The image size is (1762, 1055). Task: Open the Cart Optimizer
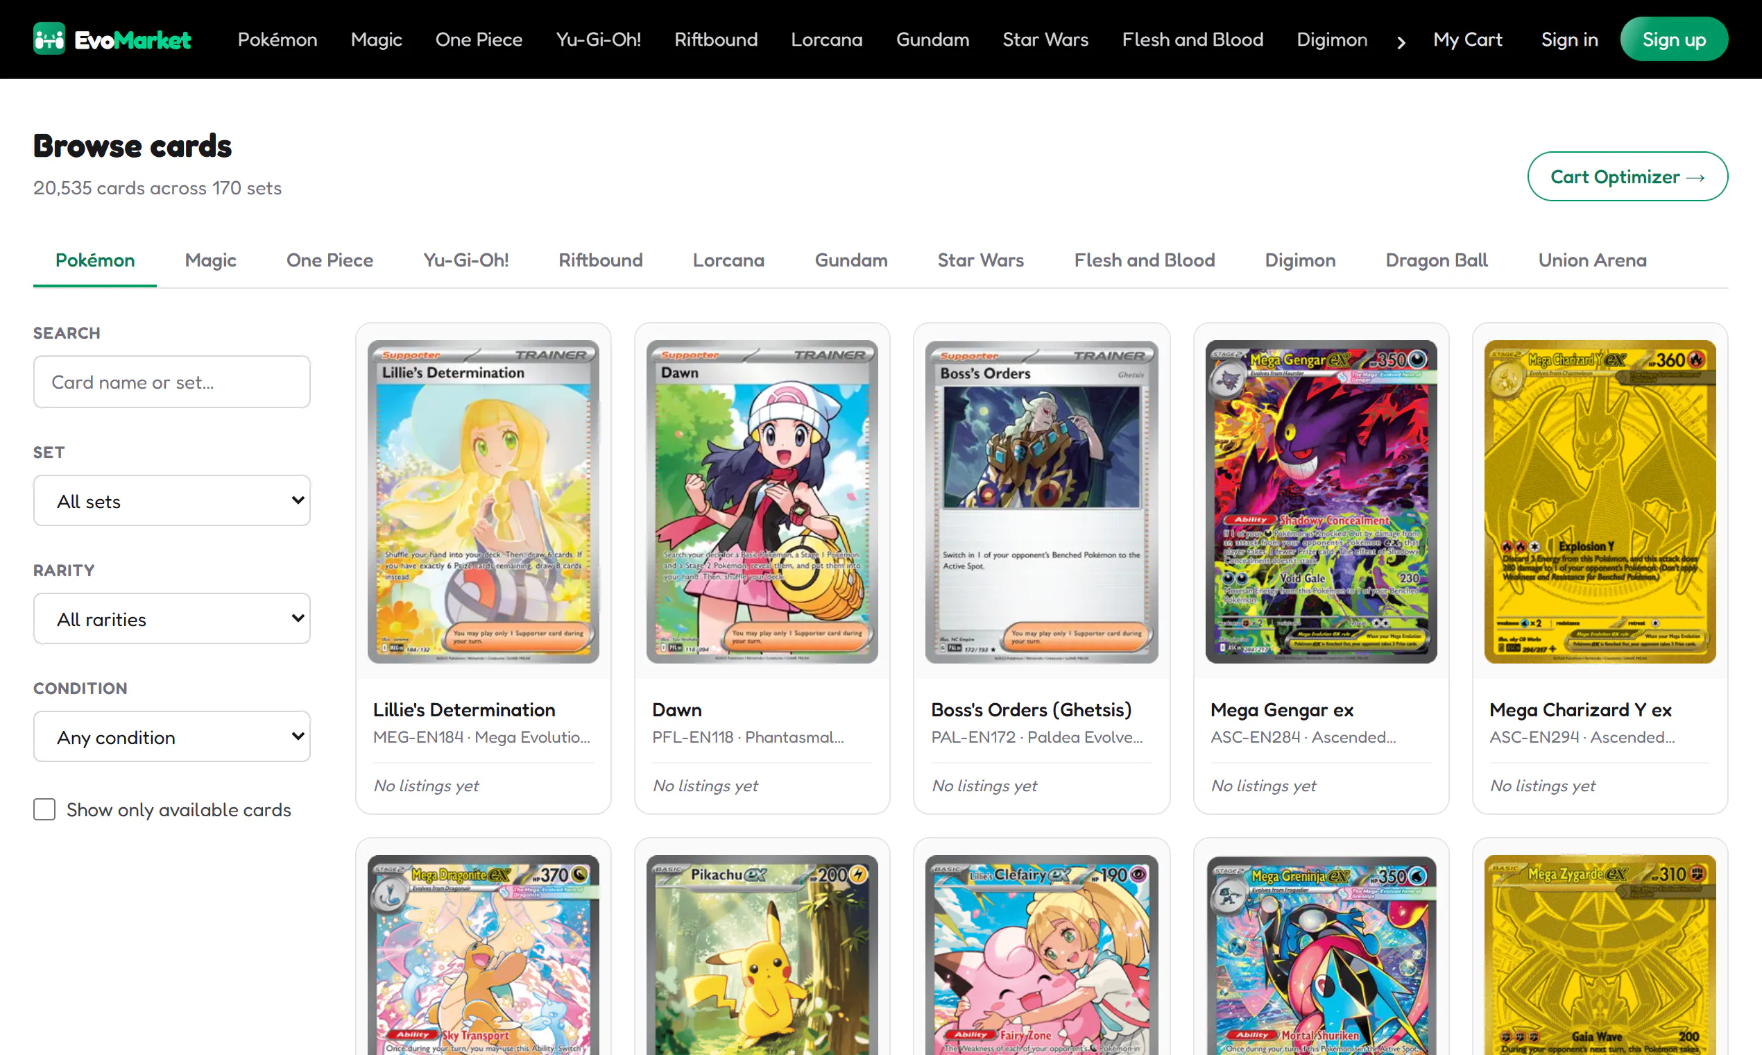click(1627, 176)
